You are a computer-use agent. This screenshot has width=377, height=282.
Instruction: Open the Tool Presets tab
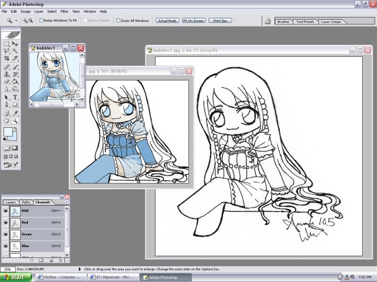point(305,22)
